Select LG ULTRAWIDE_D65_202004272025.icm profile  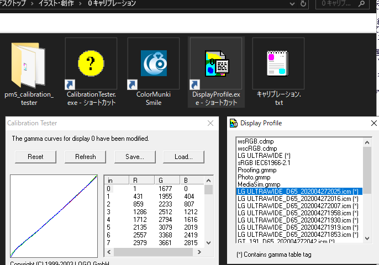299,192
